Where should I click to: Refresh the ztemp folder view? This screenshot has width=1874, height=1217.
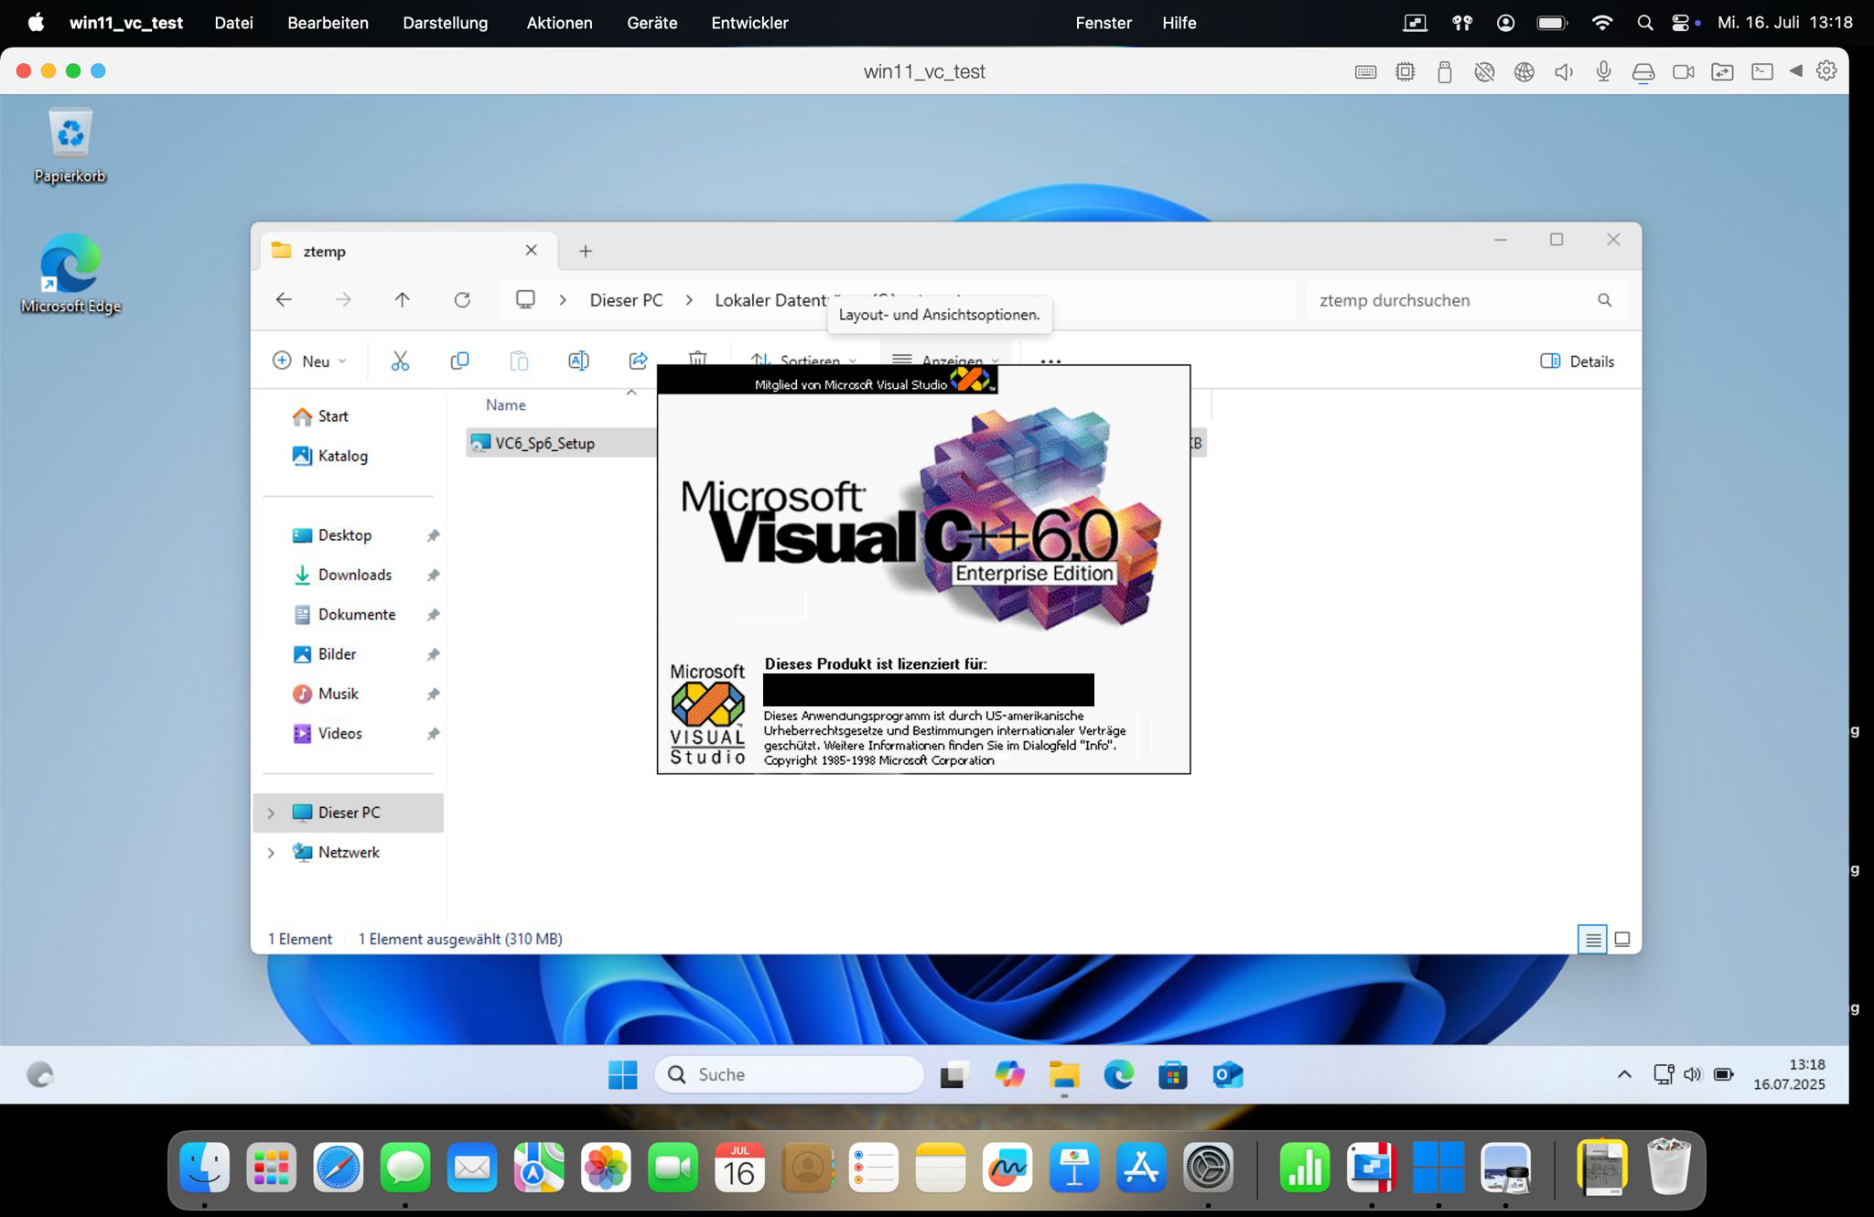(462, 300)
